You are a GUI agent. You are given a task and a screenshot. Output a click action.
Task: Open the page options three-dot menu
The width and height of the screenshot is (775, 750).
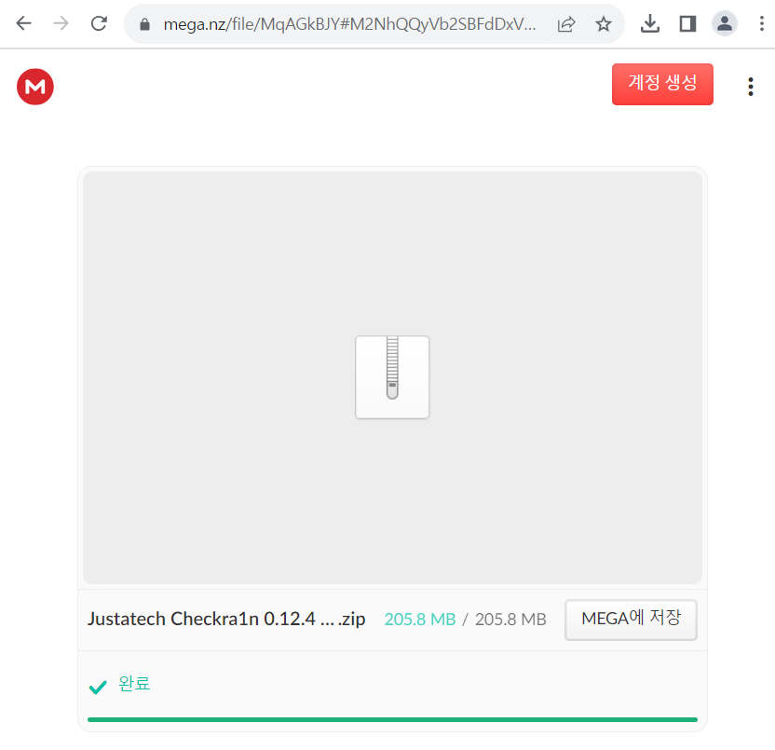[750, 86]
